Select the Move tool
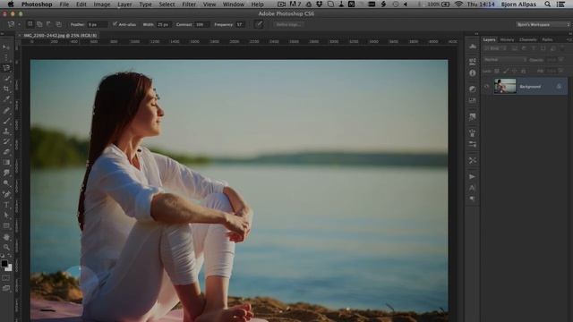573x322 pixels. [x=6, y=47]
